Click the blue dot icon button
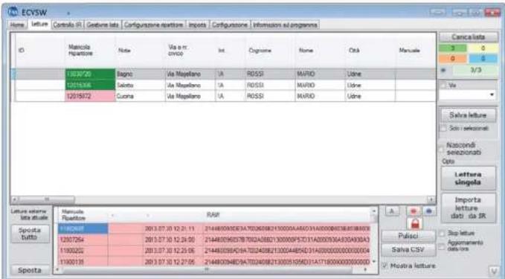Image resolution: width=505 pixels, height=279 pixels. 429,211
